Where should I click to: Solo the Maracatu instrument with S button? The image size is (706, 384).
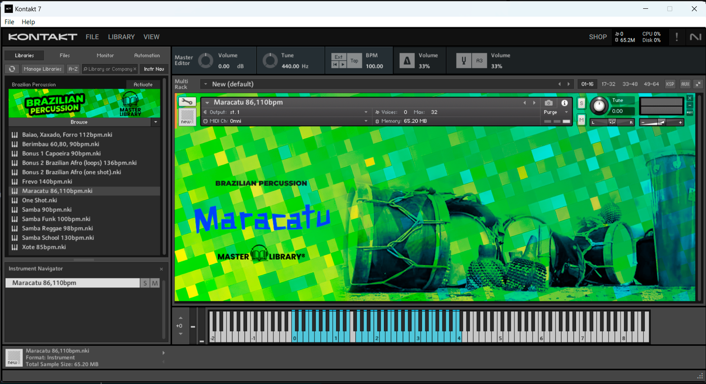coord(581,103)
